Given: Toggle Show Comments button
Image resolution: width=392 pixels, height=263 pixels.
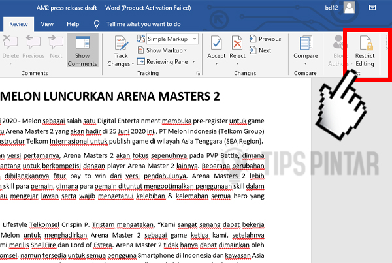Looking at the screenshot, I should (x=82, y=51).
